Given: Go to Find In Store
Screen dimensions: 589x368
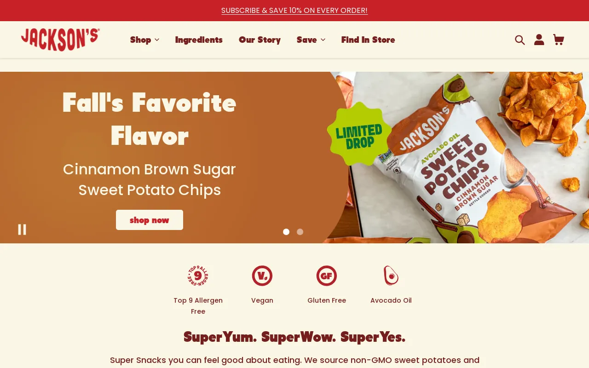Looking at the screenshot, I should pyautogui.click(x=368, y=40).
